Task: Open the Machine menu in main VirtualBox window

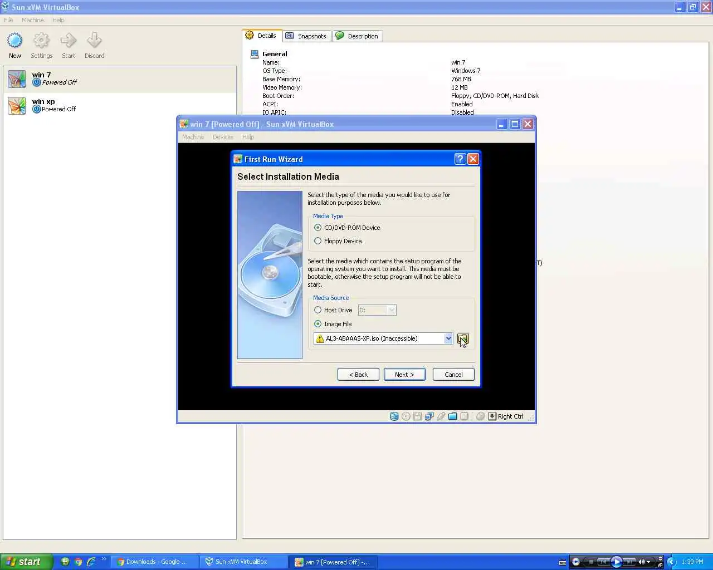Action: click(32, 20)
